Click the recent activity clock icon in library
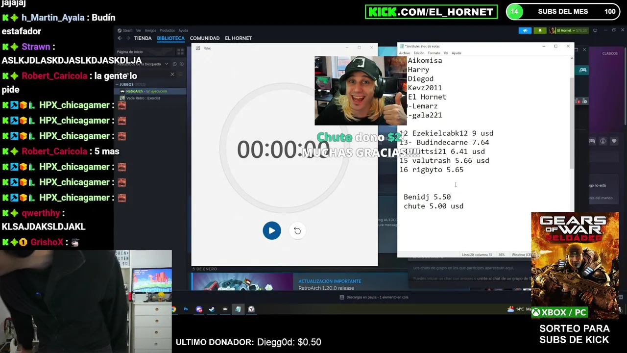Screen dimensions: 627x353 point(174,64)
